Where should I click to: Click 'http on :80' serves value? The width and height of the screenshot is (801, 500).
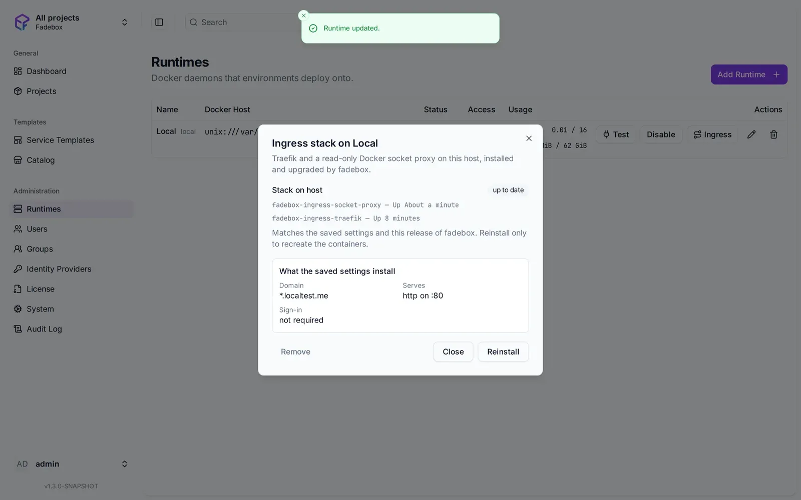click(x=423, y=295)
